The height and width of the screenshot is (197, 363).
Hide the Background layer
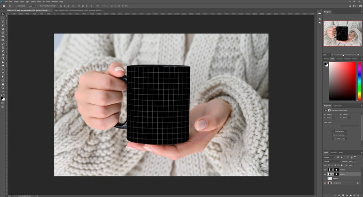325,183
